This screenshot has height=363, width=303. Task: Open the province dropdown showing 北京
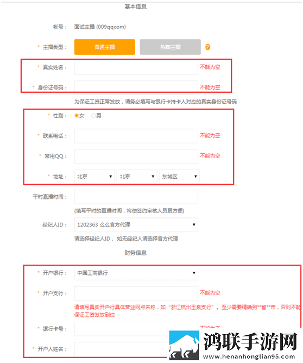point(94,177)
